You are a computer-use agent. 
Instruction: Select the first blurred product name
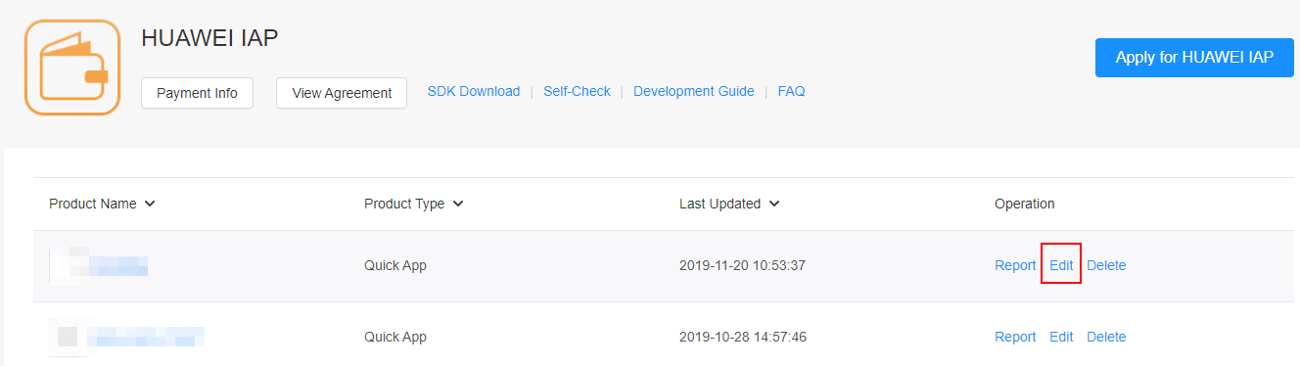point(99,265)
